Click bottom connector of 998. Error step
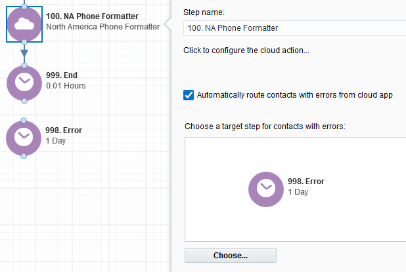 (24, 156)
